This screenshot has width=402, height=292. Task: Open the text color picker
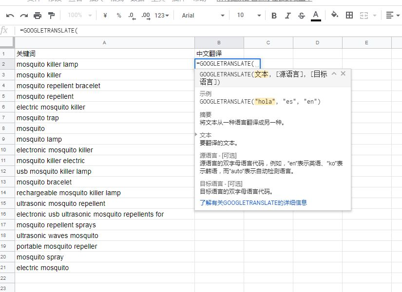pos(316,16)
